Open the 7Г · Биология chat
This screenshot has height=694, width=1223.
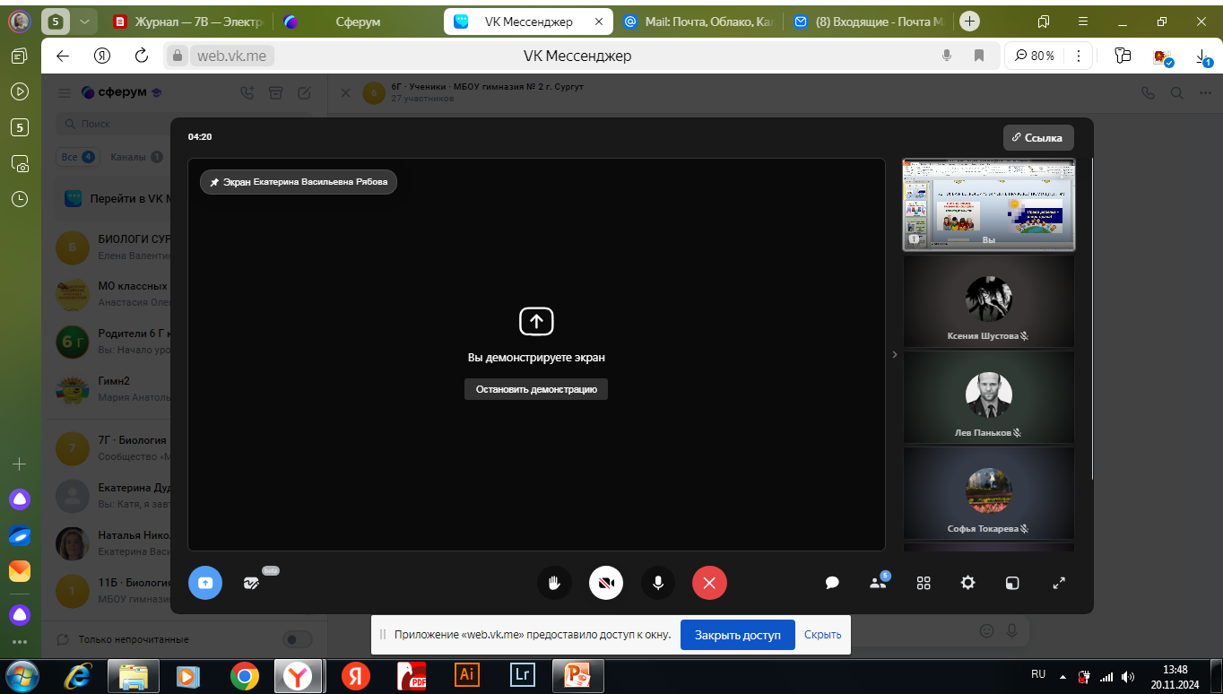click(112, 448)
